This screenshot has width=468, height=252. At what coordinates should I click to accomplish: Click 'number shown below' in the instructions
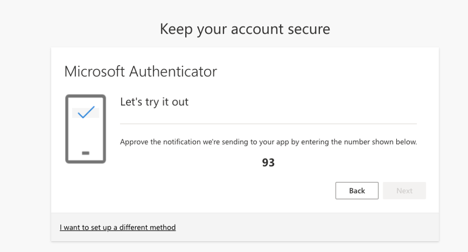[x=380, y=142]
